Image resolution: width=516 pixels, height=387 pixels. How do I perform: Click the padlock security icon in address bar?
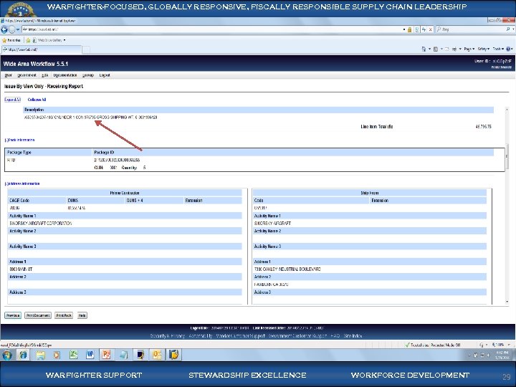[409, 29]
